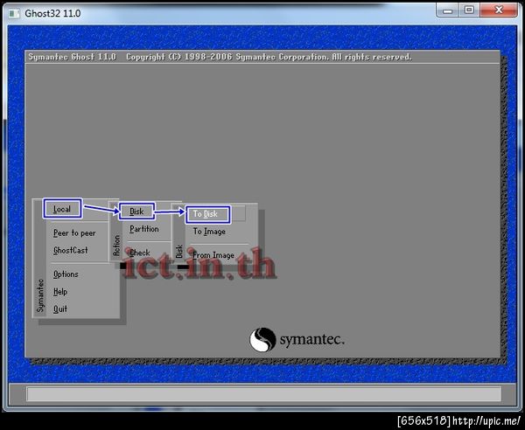This screenshot has width=525, height=430.
Task: Click the Ghost32 title bar app icon
Action: pos(14,13)
